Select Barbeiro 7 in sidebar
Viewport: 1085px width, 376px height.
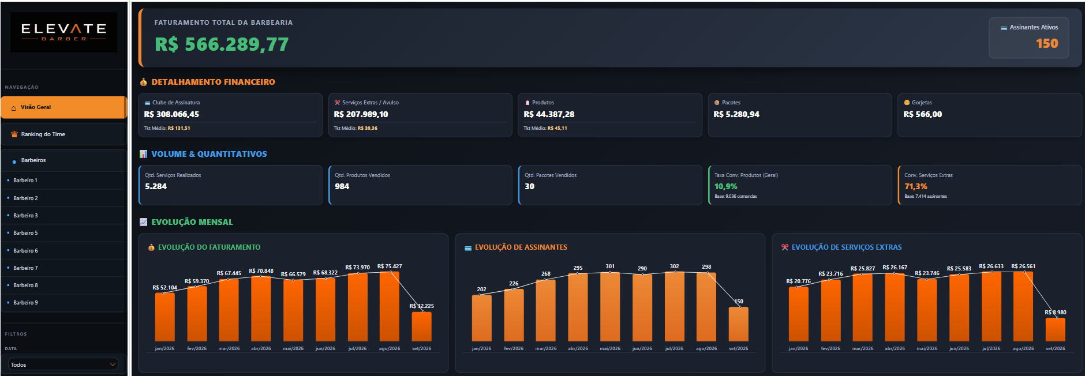tap(63, 268)
